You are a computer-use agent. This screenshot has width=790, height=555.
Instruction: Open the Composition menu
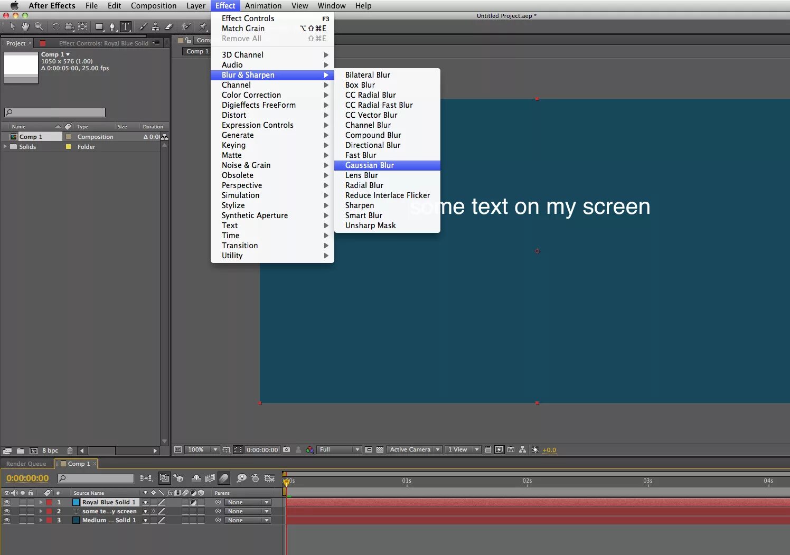click(154, 6)
